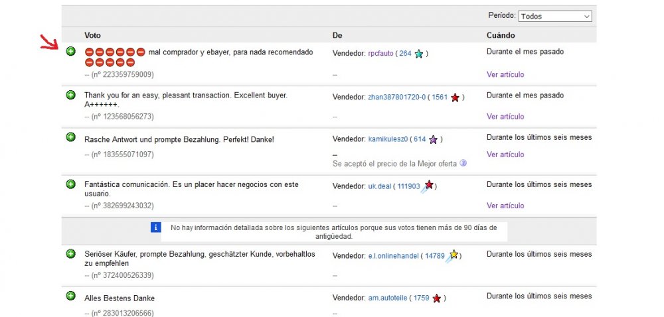
Task: Open seller profile zhan387801720-0
Action: pyautogui.click(x=397, y=97)
